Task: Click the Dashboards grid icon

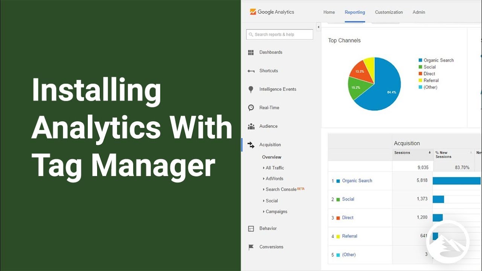Action: [251, 53]
